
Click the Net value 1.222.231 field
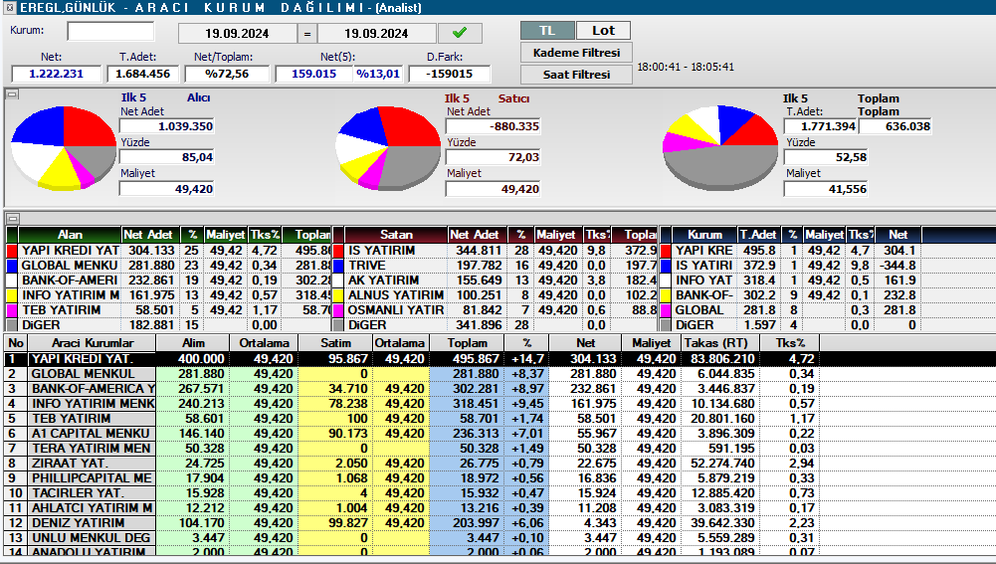click(x=57, y=74)
